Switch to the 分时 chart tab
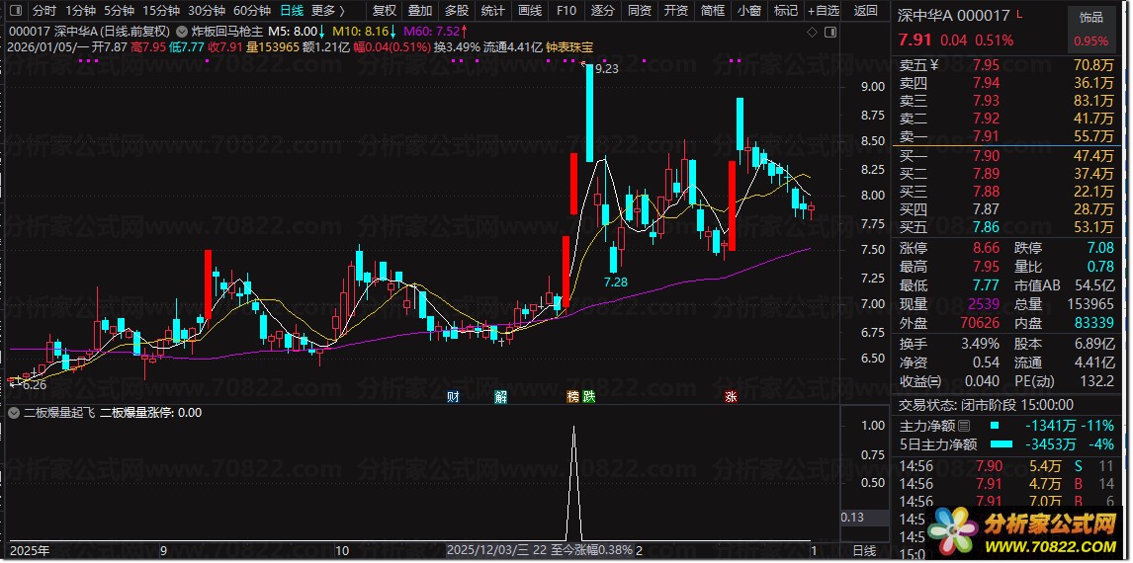Screen dimensions: 1133x563 click(x=44, y=10)
